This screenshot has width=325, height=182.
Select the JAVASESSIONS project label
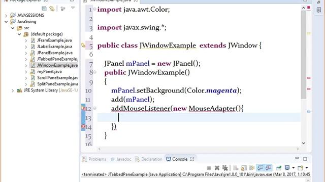tap(30, 15)
